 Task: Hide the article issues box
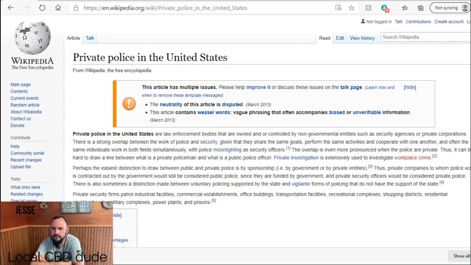click(410, 87)
